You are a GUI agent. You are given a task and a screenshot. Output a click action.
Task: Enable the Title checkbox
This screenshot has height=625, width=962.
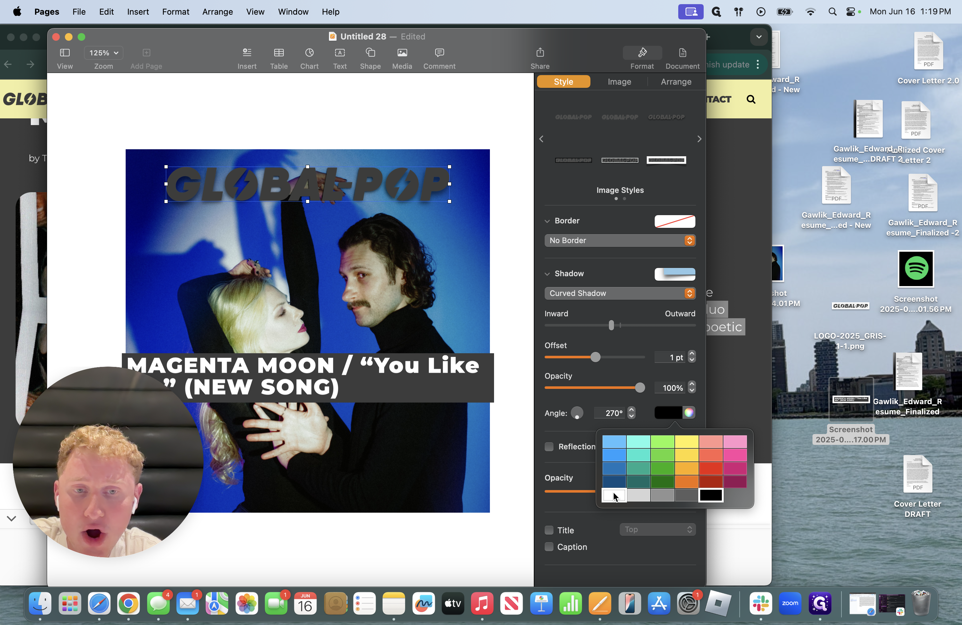click(549, 530)
